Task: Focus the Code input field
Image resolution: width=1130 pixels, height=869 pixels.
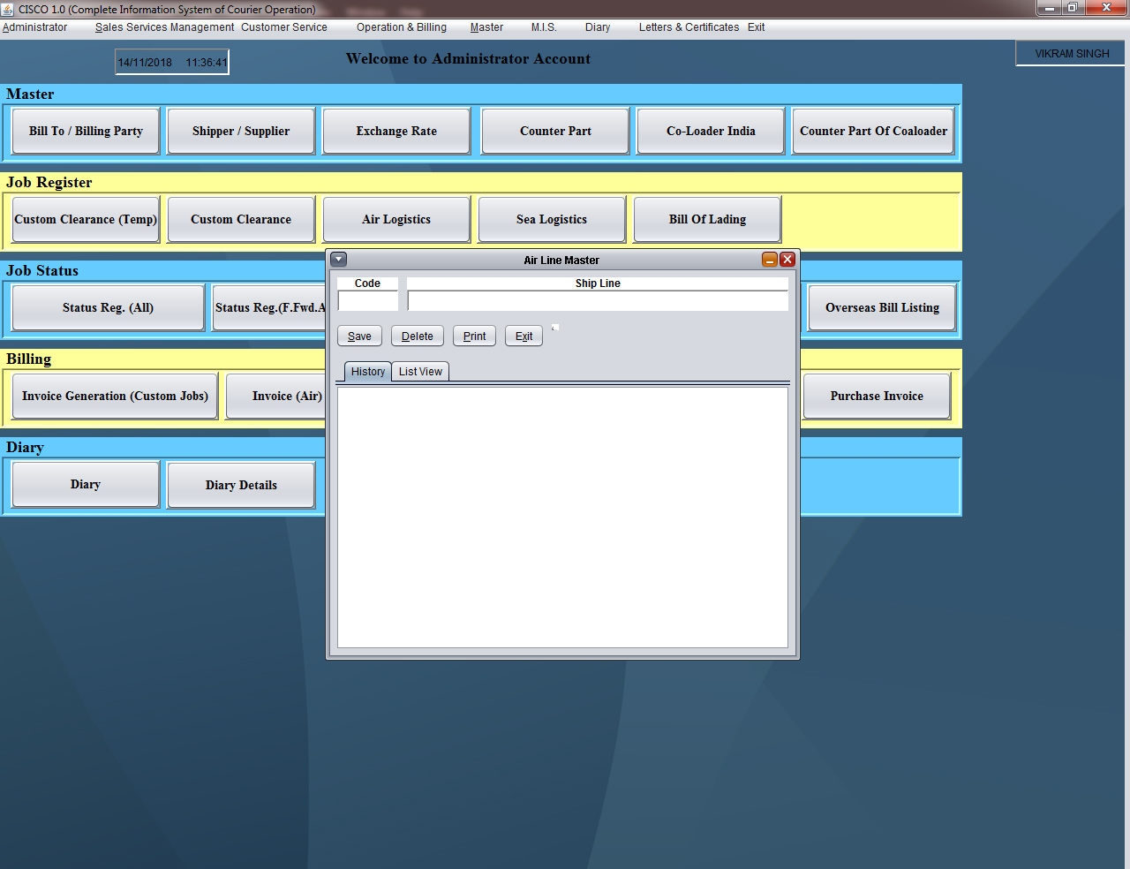Action: coord(367,301)
